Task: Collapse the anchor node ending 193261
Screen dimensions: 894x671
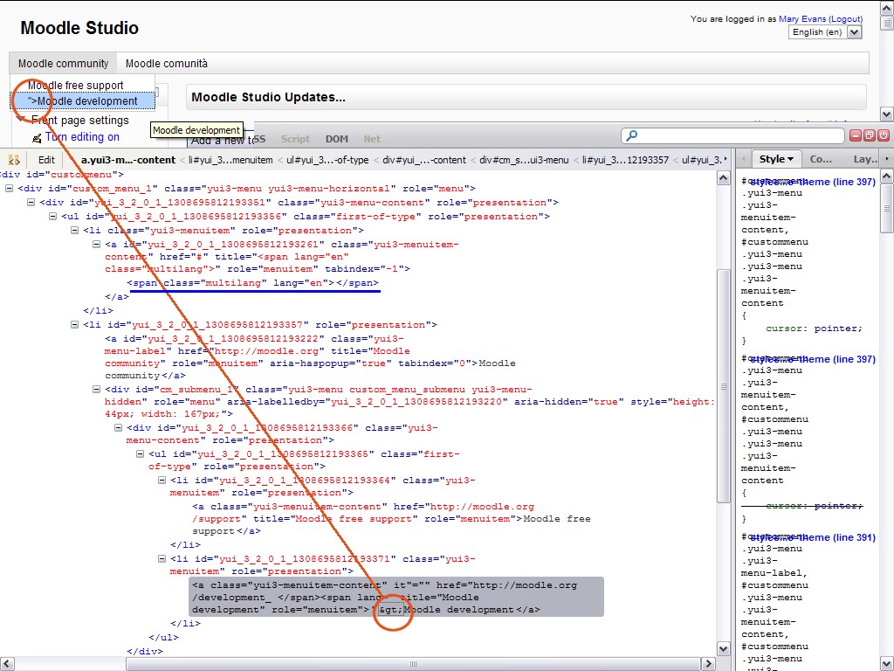Action: [x=96, y=245]
